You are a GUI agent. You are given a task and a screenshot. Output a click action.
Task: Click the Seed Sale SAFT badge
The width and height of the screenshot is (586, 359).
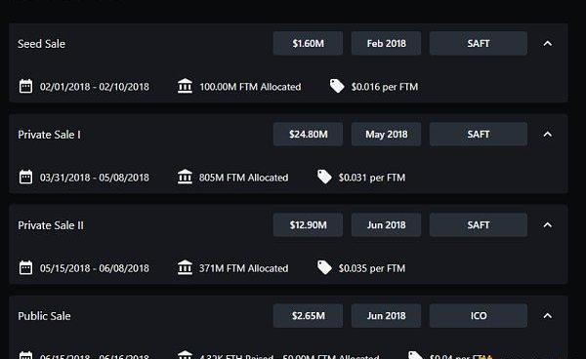pyautogui.click(x=479, y=44)
